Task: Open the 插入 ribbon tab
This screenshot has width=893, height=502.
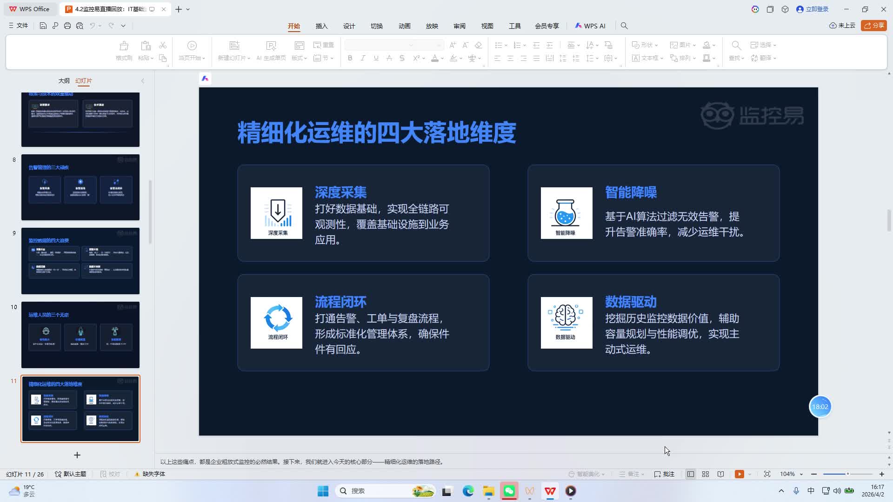Action: coord(321,26)
